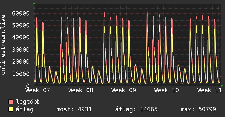Screen dimensions: 225x117
Task: Click the 'átlag: 14665' statistic
Action: coord(136,109)
